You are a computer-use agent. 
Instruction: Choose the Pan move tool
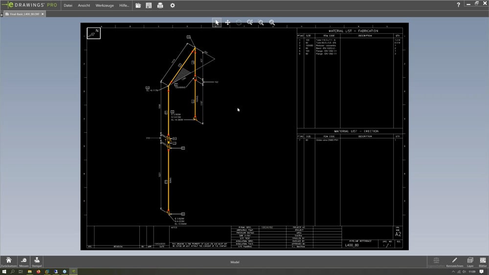pos(228,22)
